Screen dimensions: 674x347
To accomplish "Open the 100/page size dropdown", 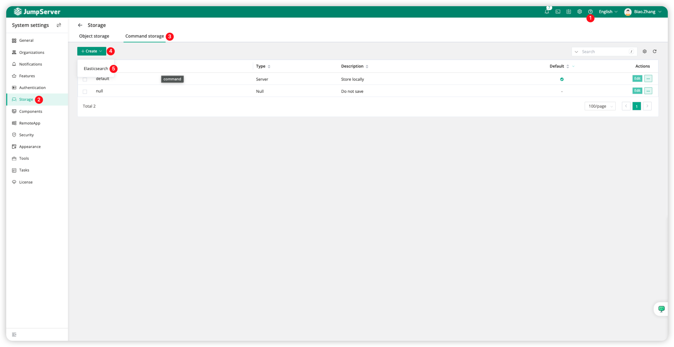I will click(600, 106).
